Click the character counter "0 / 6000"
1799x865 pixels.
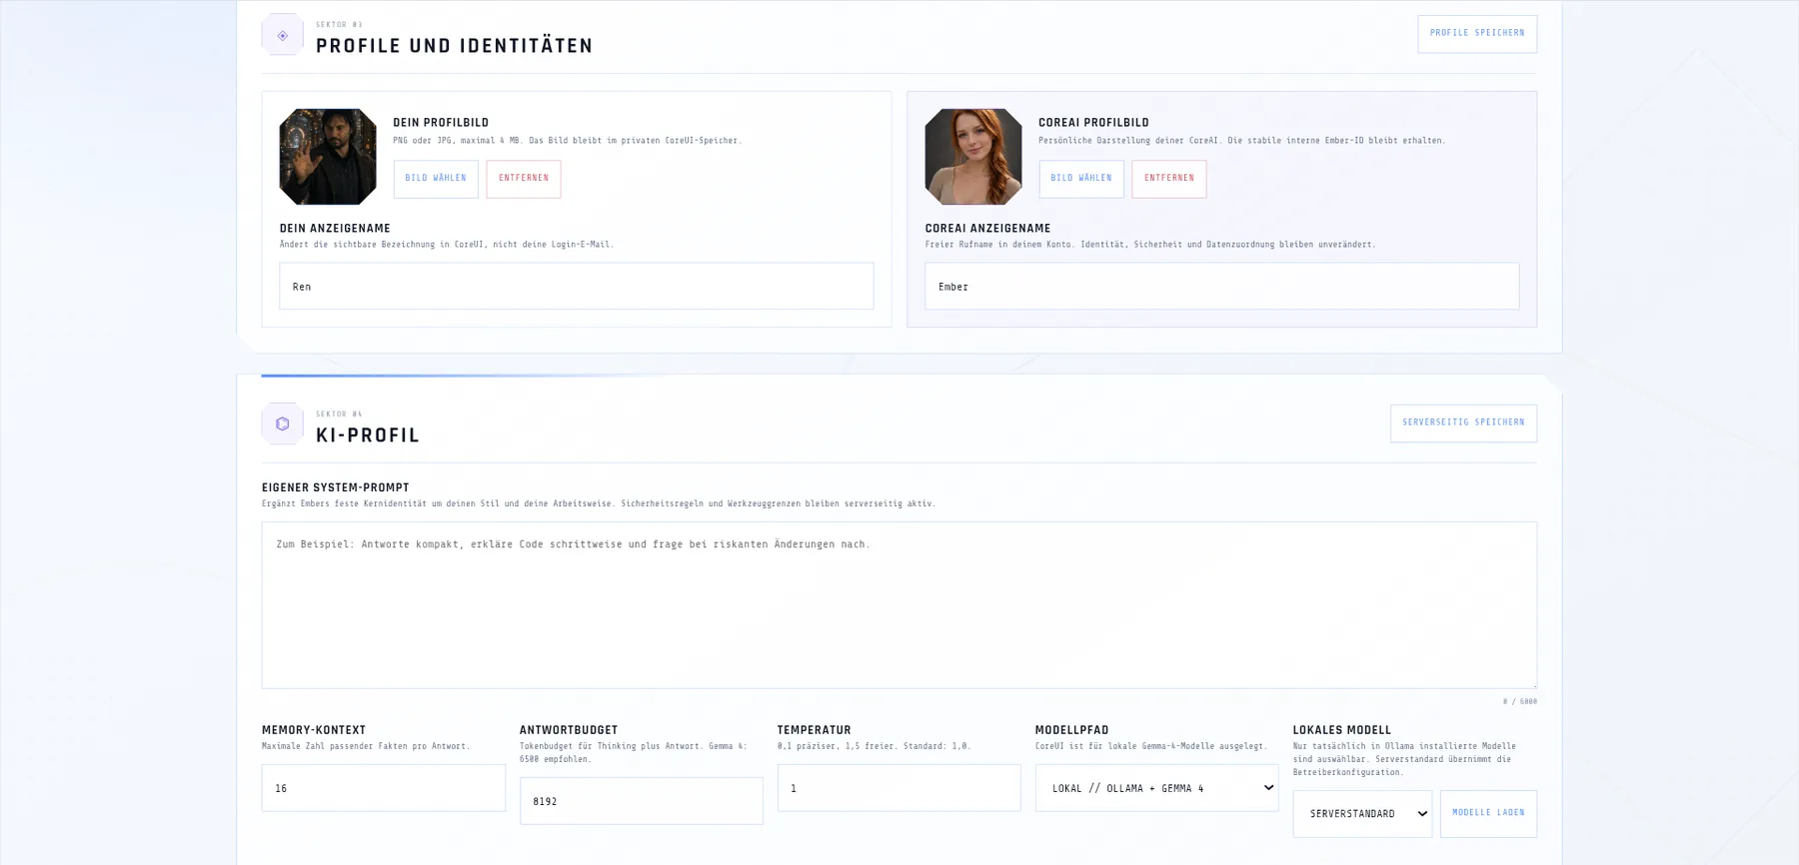click(1520, 701)
